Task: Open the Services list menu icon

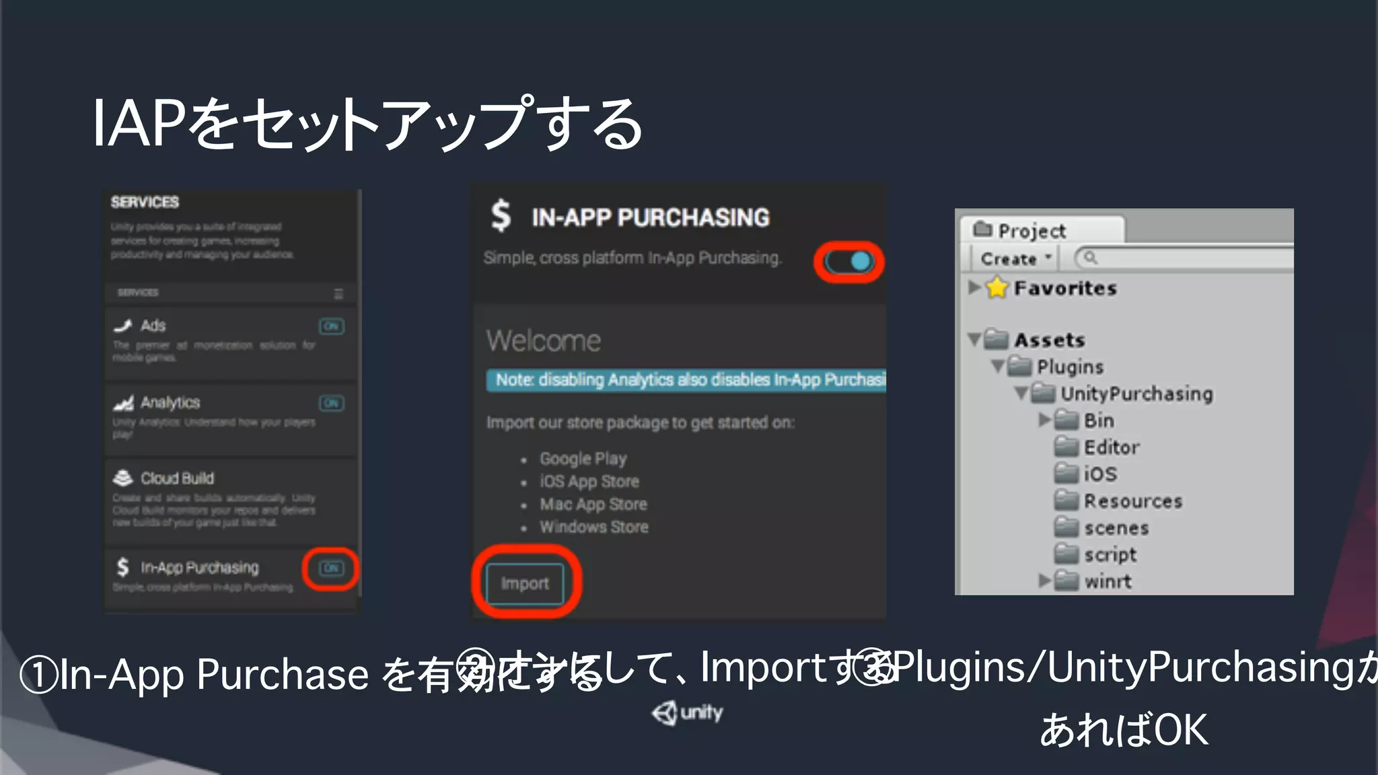Action: [x=338, y=294]
